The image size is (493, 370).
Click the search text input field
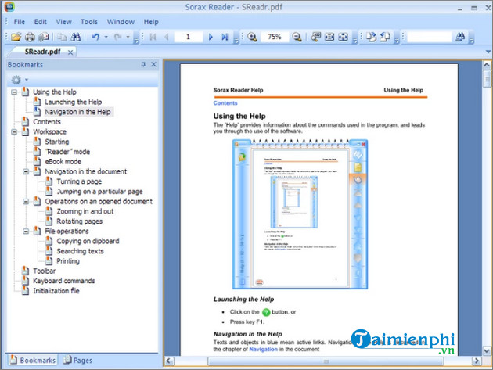tap(429, 37)
